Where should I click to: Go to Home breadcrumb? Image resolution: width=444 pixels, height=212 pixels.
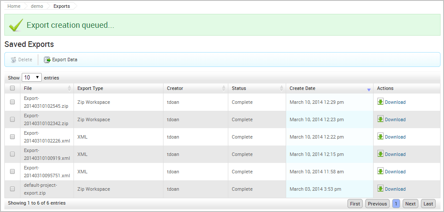[x=14, y=7]
